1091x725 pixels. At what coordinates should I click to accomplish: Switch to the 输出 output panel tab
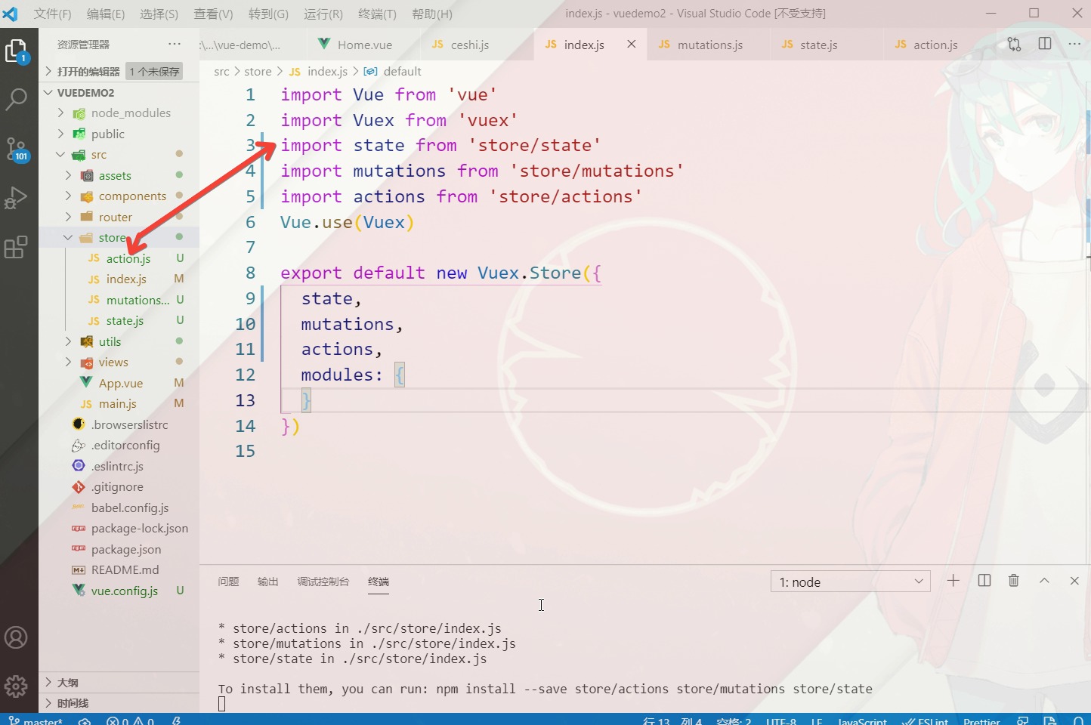coord(268,582)
